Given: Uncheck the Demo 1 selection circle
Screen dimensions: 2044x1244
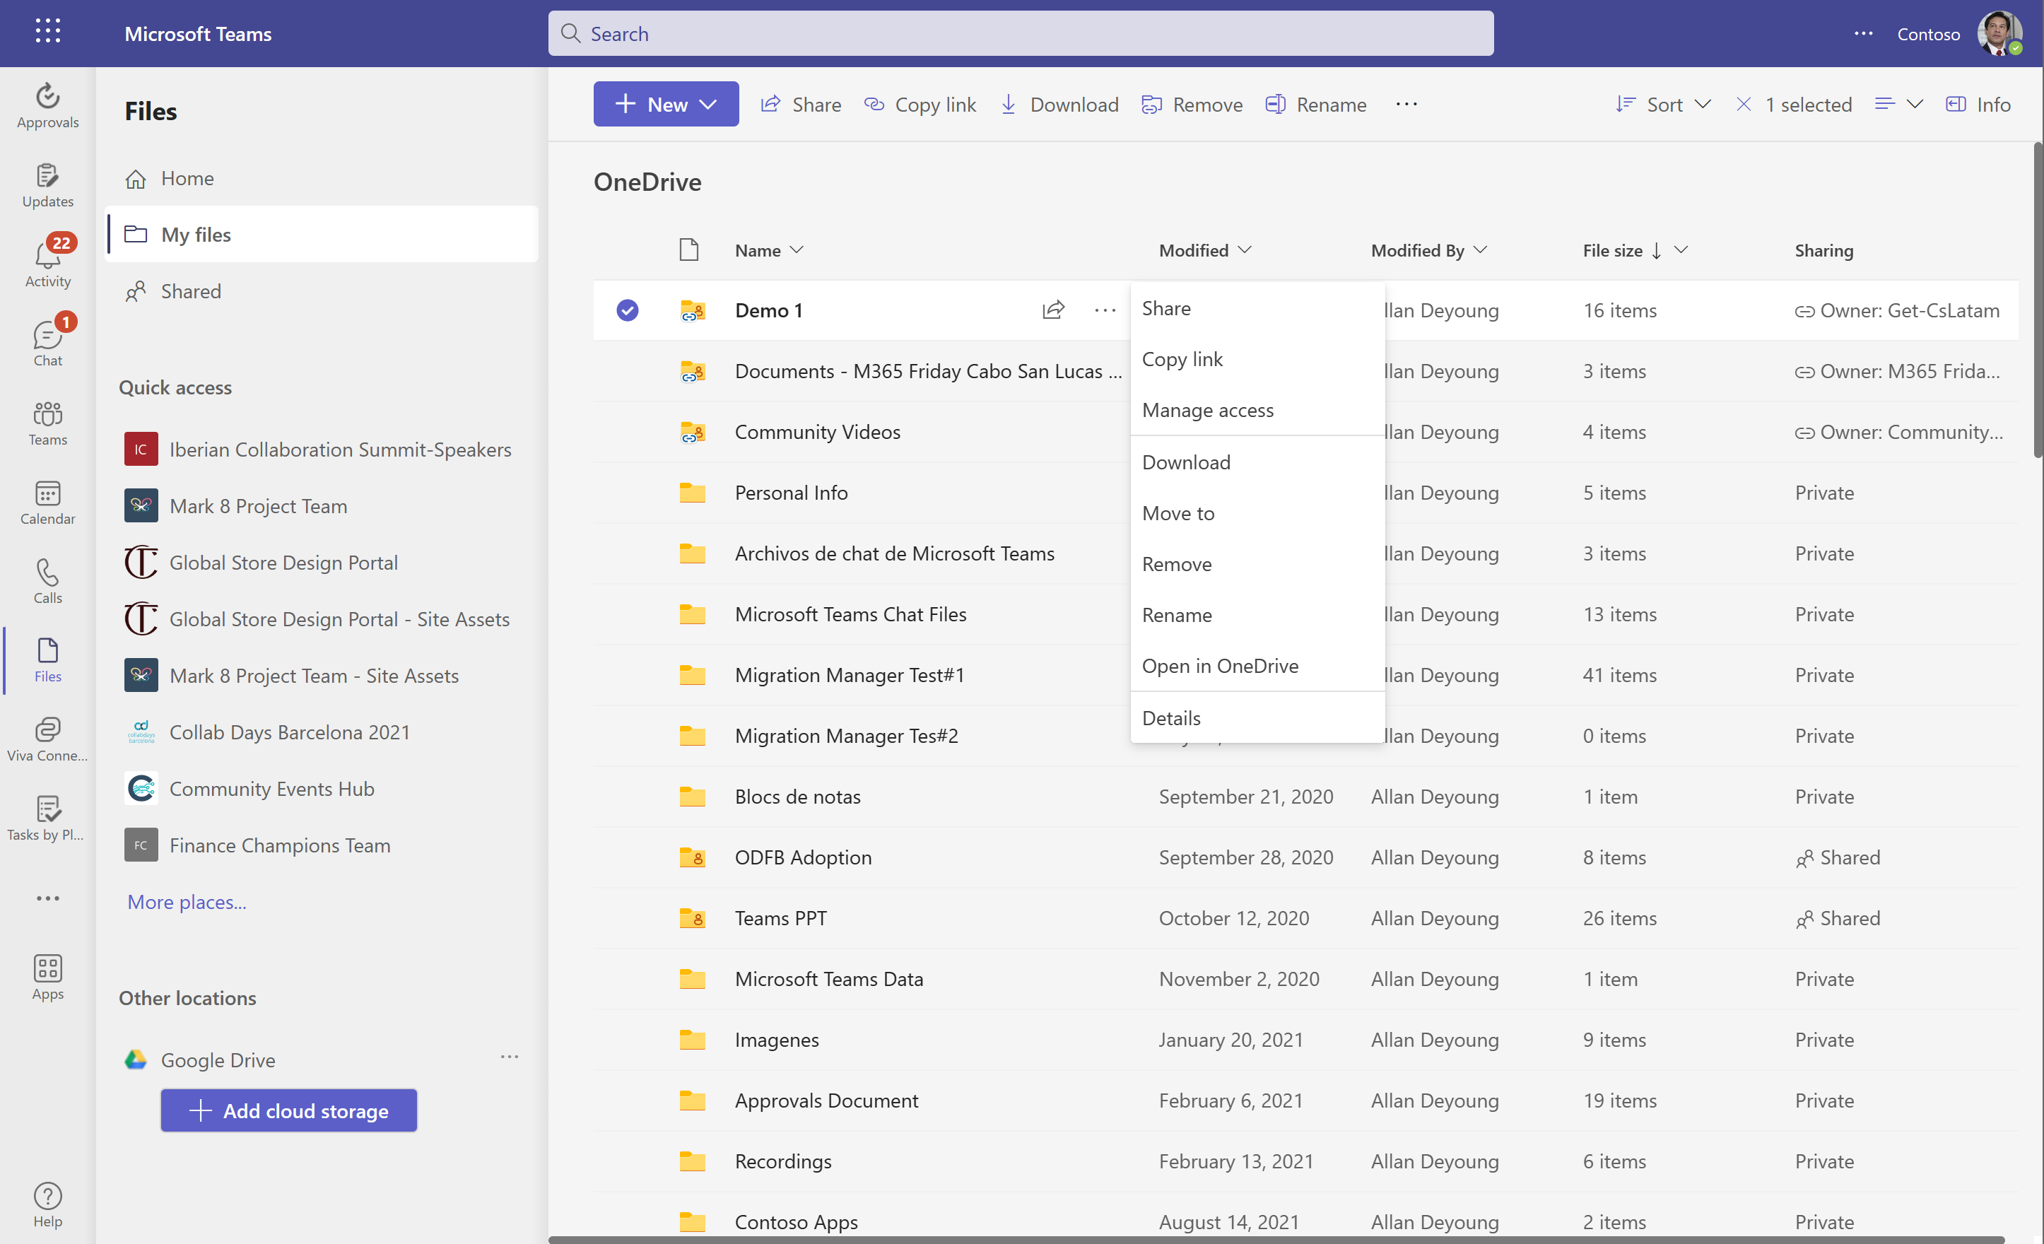Looking at the screenshot, I should coord(627,310).
